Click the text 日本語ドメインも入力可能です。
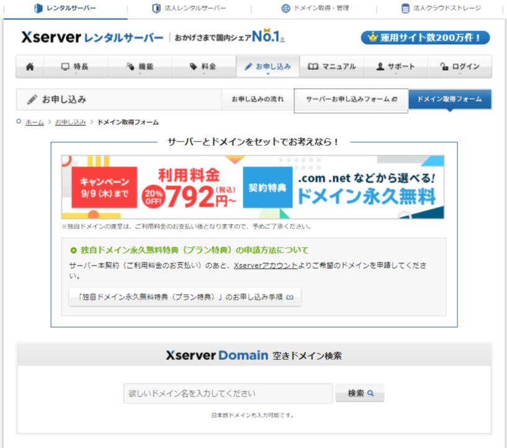This screenshot has width=507, height=448. [253, 415]
